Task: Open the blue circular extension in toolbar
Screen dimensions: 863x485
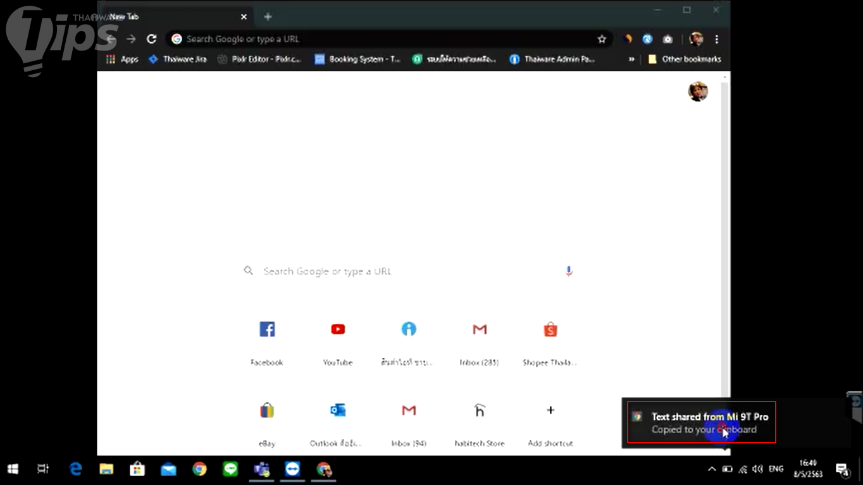Action: [647, 39]
